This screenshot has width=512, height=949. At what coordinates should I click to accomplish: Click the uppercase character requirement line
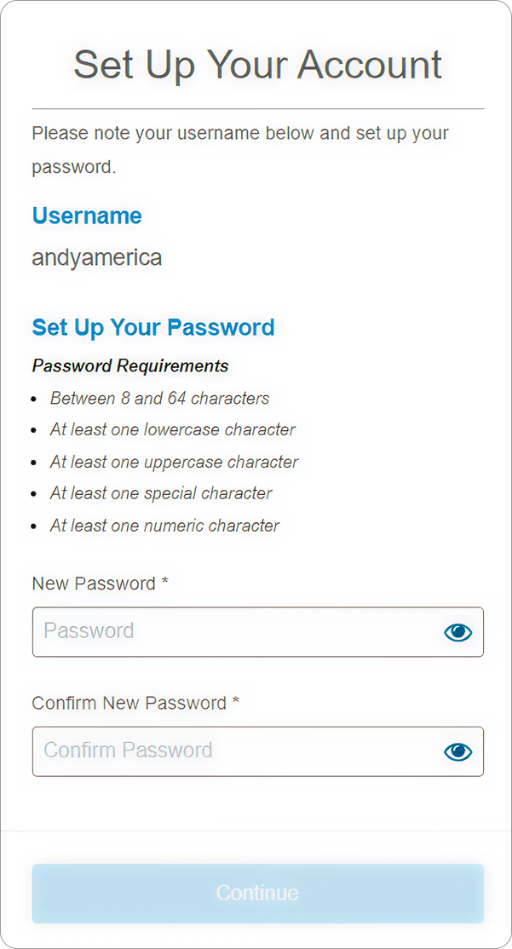coord(174,463)
